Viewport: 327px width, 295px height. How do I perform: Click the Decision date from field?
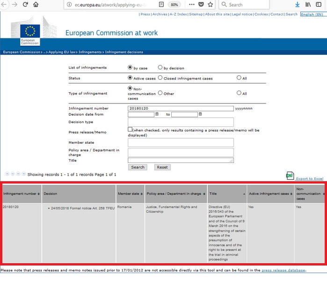click(x=141, y=114)
